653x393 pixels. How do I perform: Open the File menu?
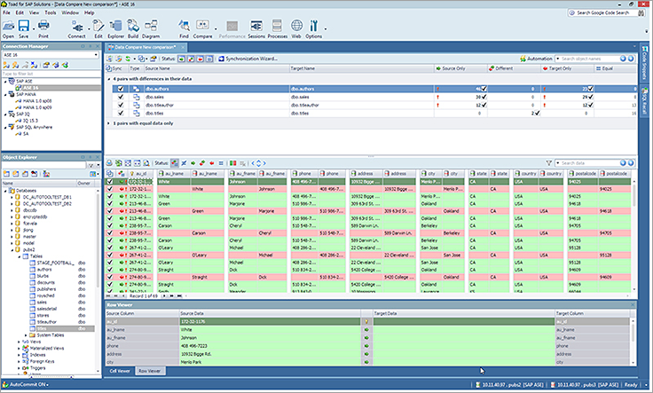pos(7,12)
